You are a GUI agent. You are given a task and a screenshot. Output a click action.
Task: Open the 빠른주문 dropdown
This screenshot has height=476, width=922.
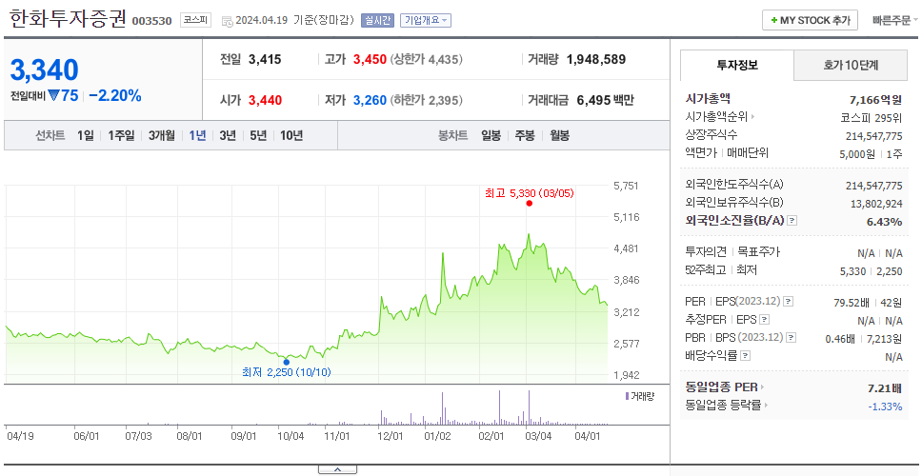[895, 20]
